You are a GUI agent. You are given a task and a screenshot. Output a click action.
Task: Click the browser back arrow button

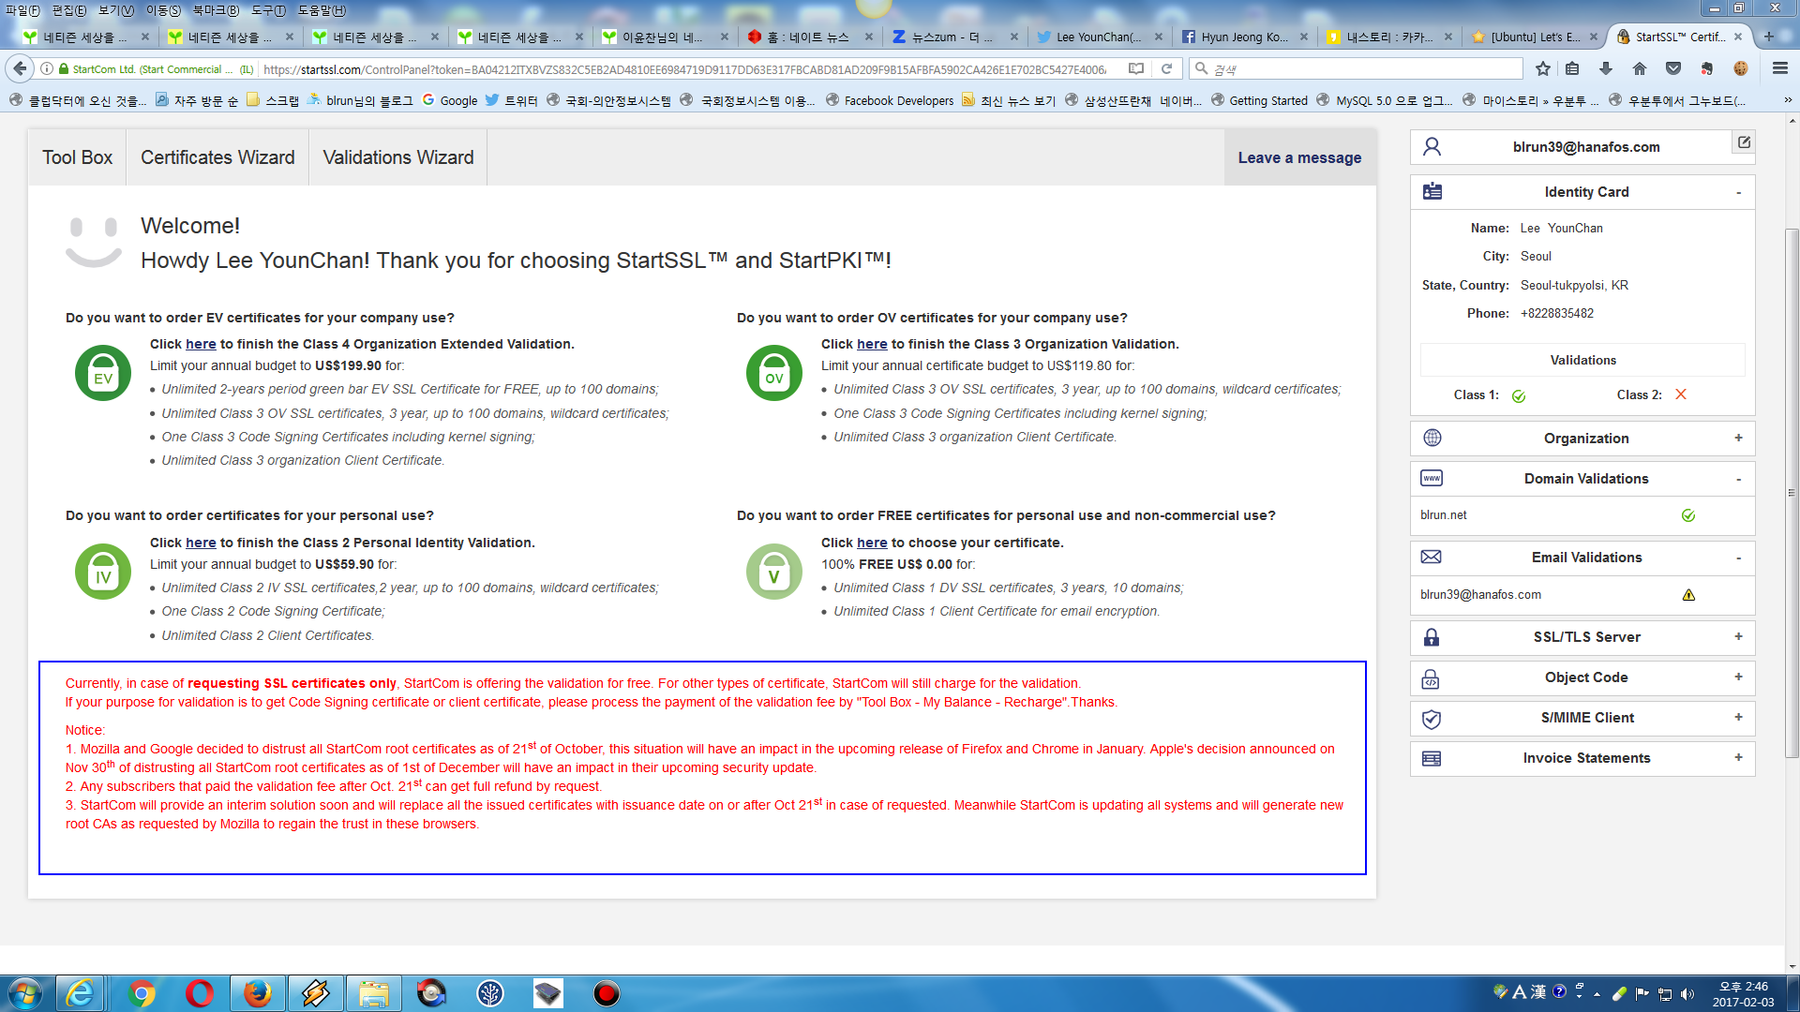coord(20,68)
